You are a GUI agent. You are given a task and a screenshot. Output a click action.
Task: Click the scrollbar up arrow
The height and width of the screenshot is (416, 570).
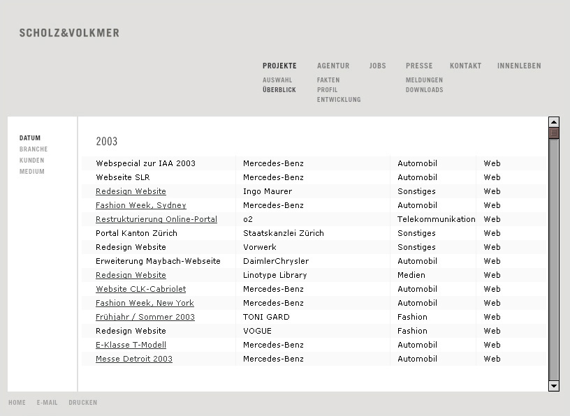click(x=554, y=122)
